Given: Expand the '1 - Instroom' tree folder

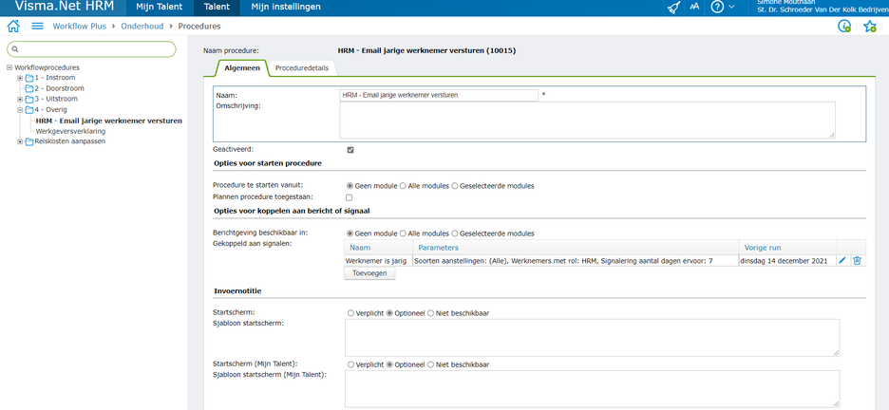Looking at the screenshot, I should click(20, 78).
